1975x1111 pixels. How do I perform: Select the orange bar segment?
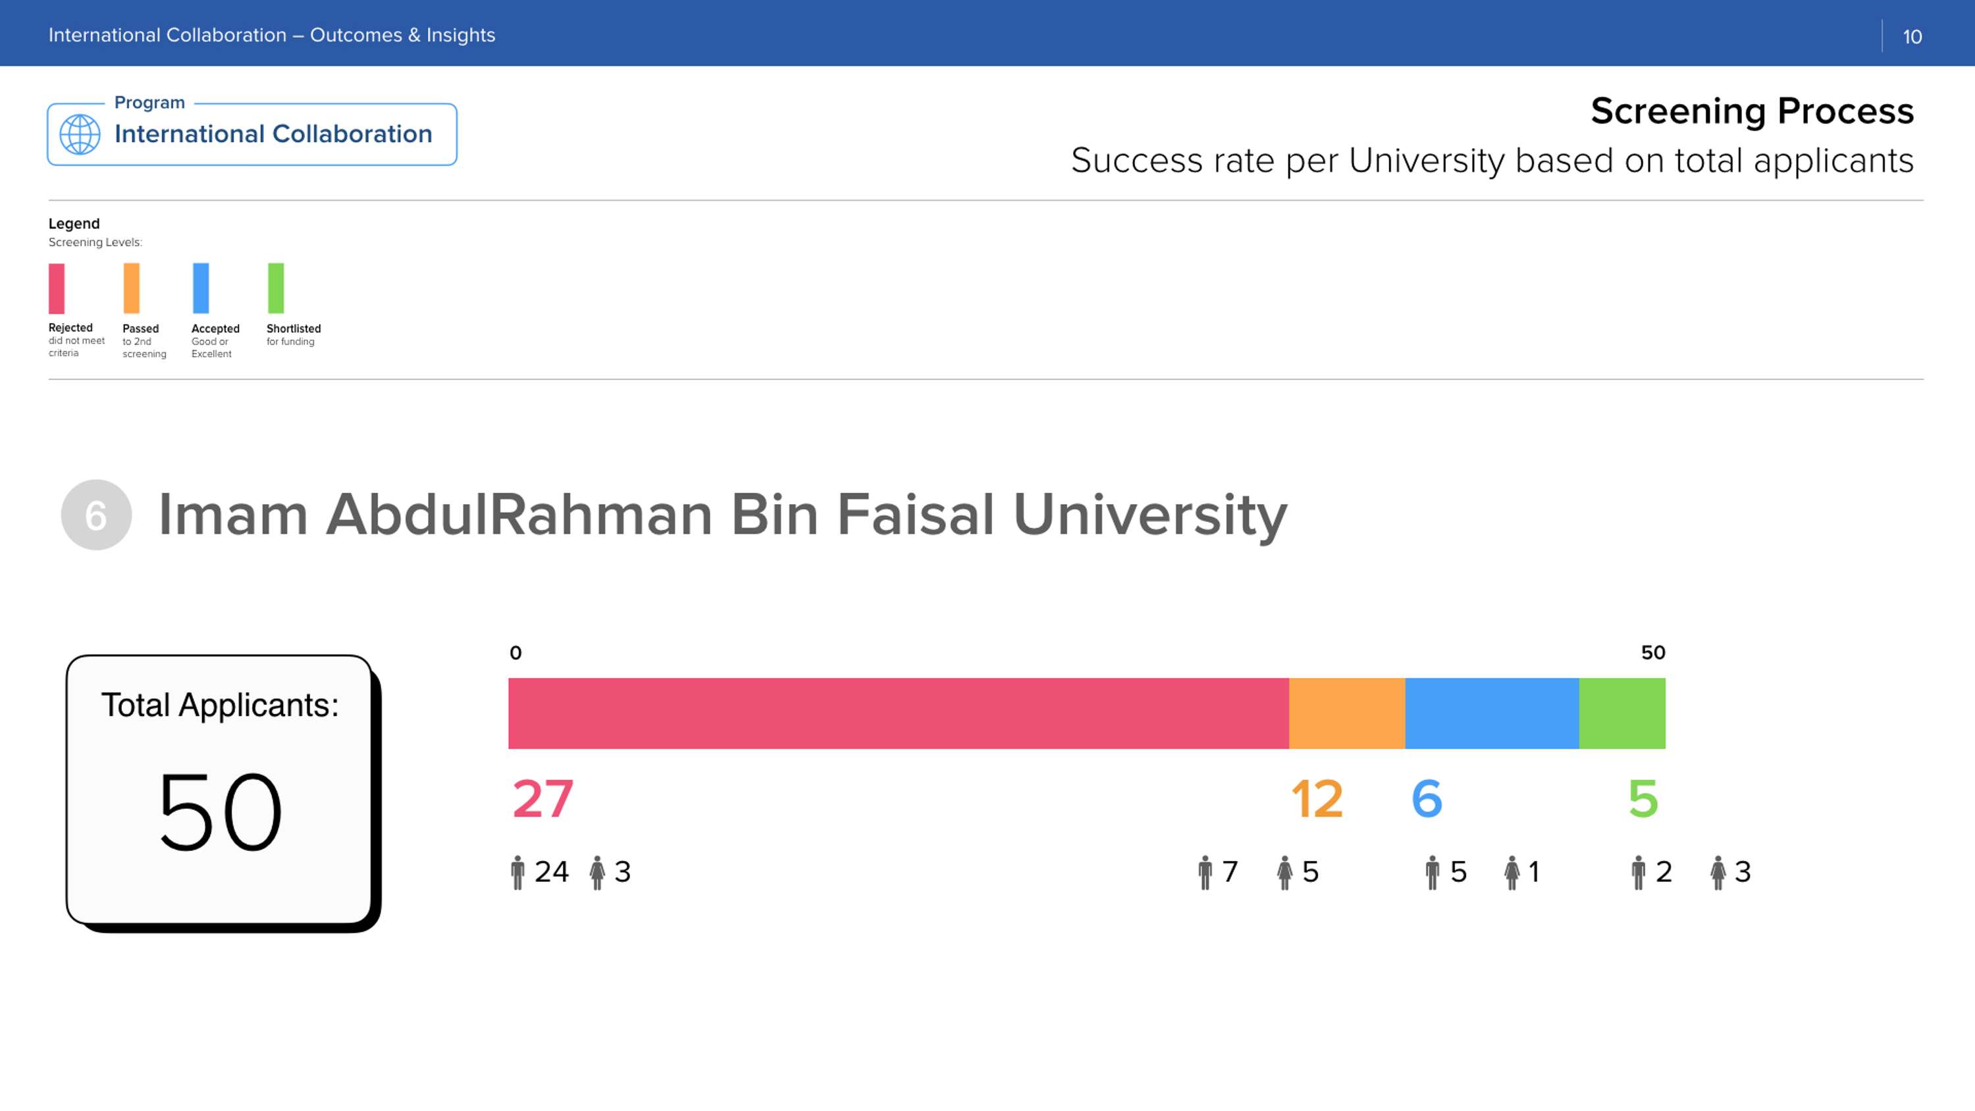[x=1346, y=713]
